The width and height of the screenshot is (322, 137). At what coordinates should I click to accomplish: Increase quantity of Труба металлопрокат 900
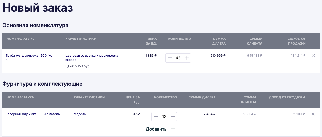click(187, 58)
